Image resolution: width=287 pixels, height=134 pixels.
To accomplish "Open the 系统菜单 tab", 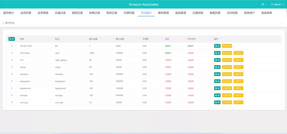I will click(267, 13).
